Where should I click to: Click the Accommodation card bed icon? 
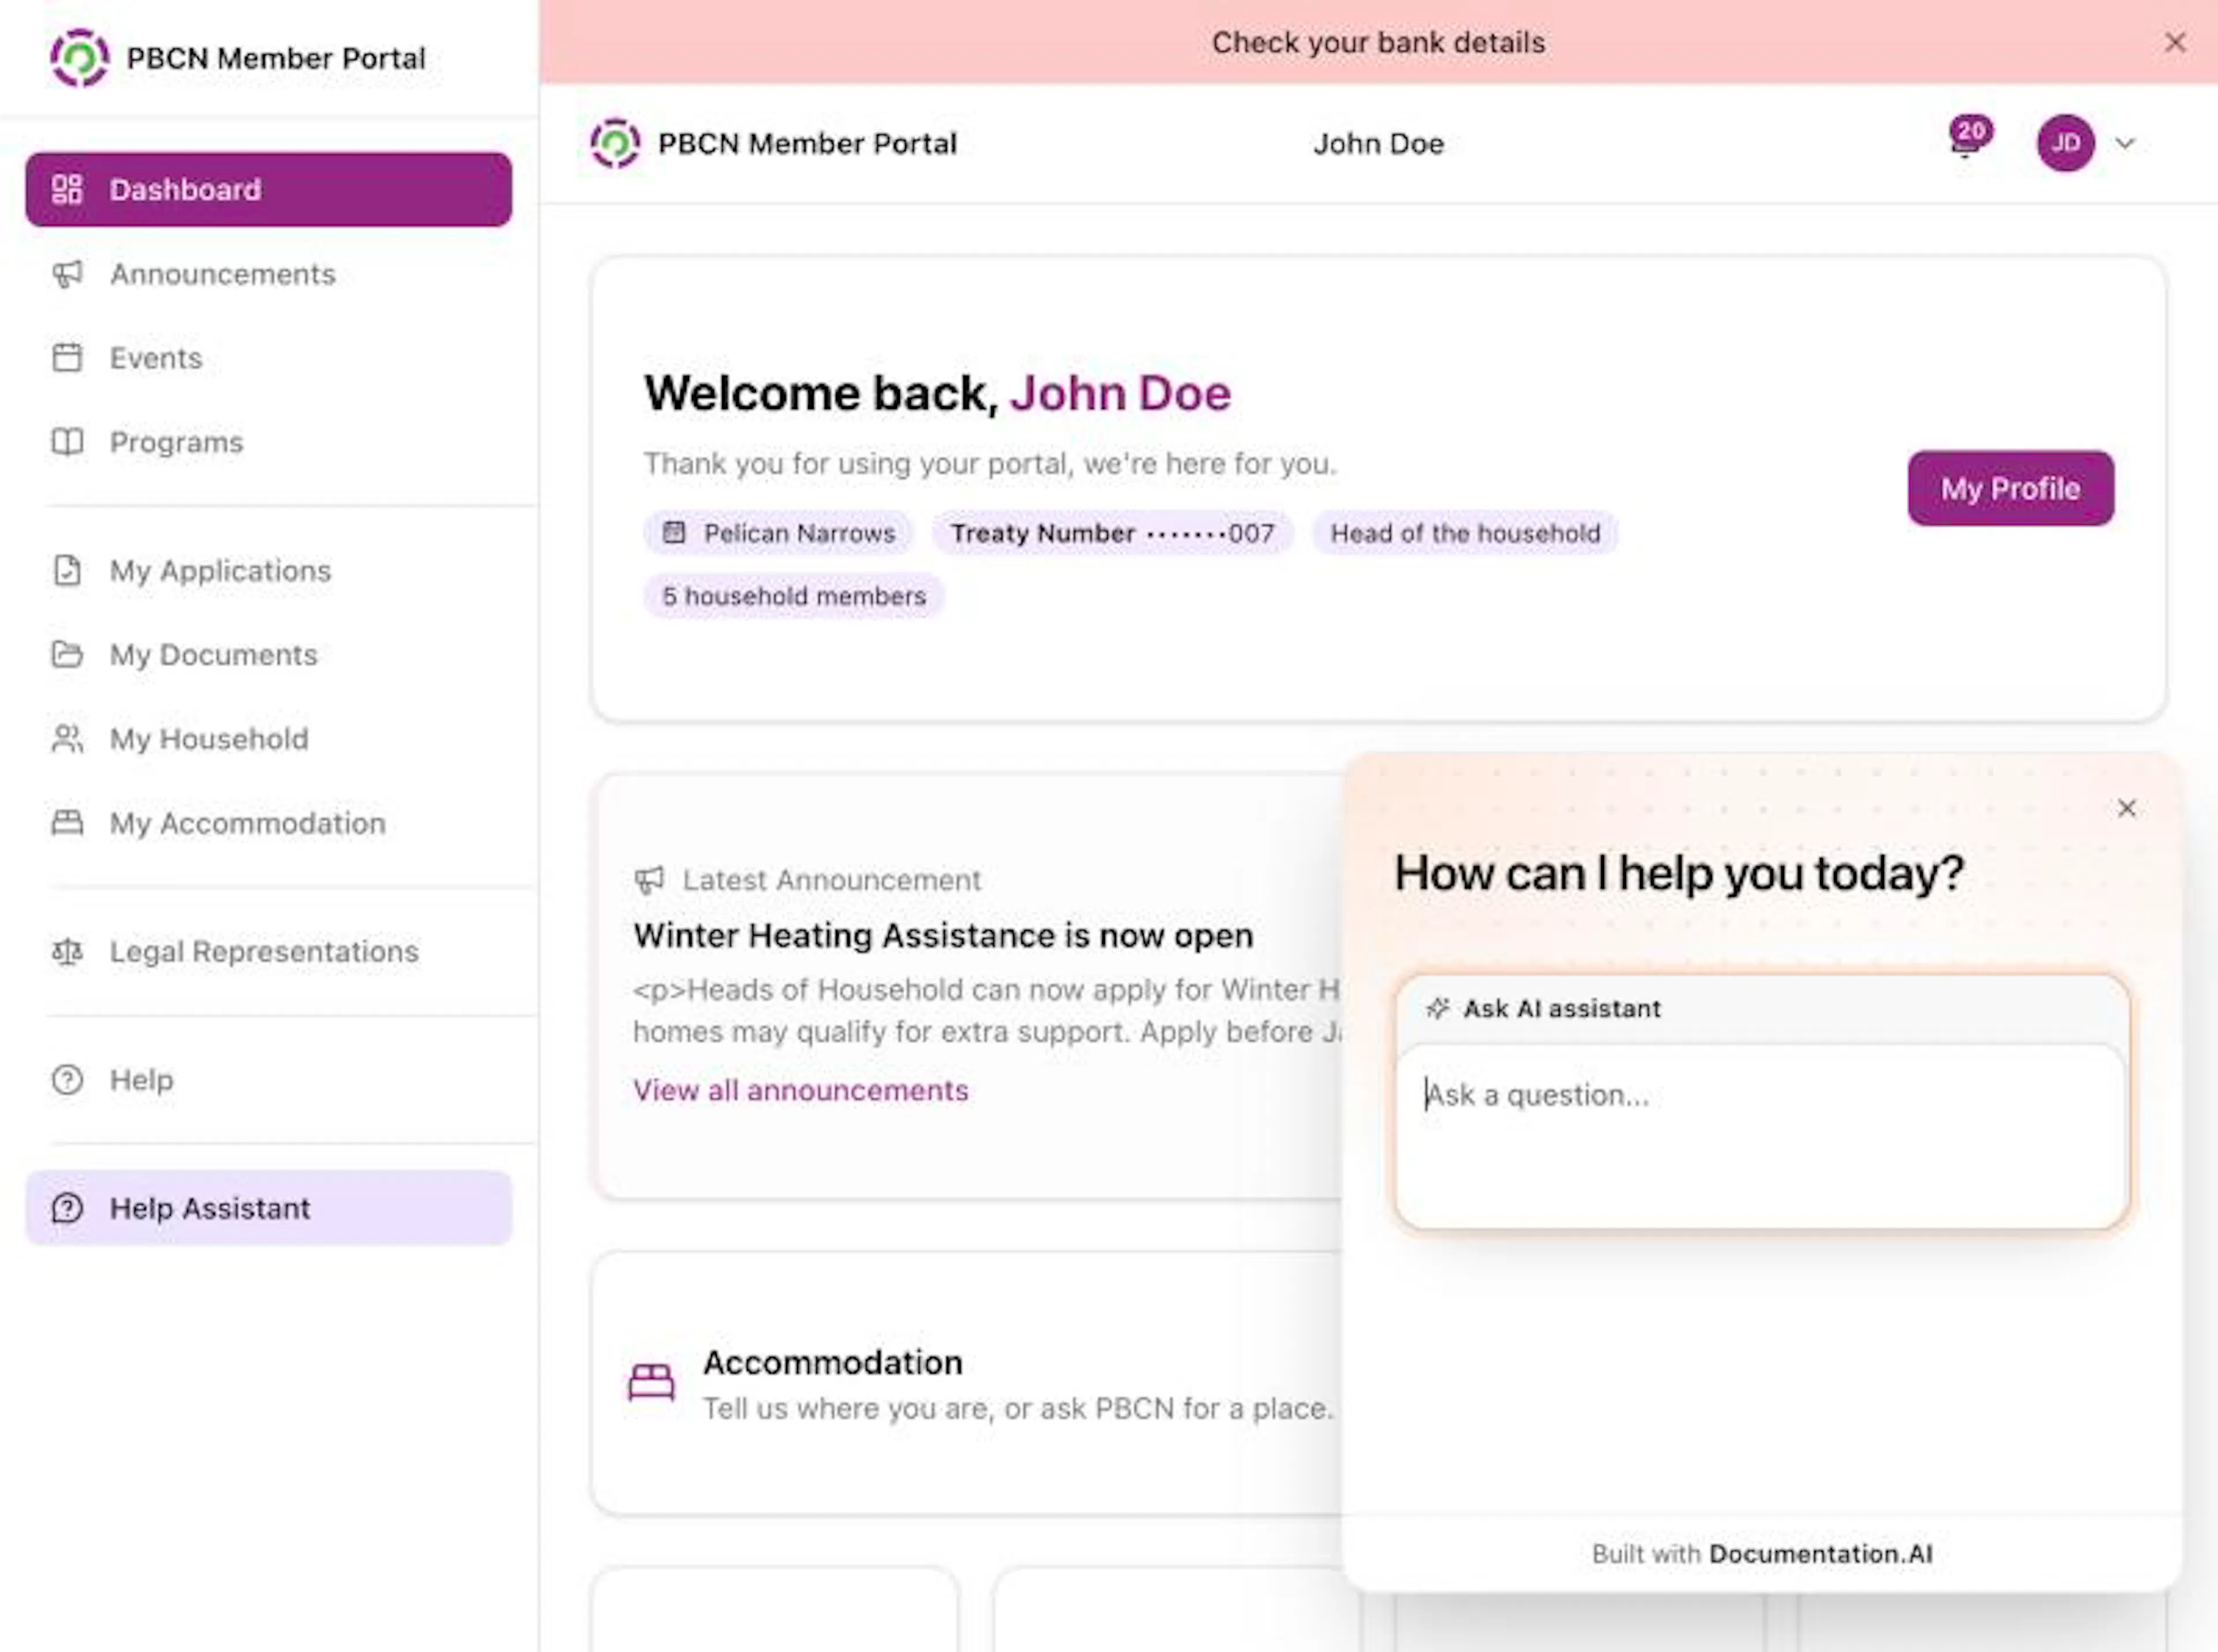point(652,1384)
